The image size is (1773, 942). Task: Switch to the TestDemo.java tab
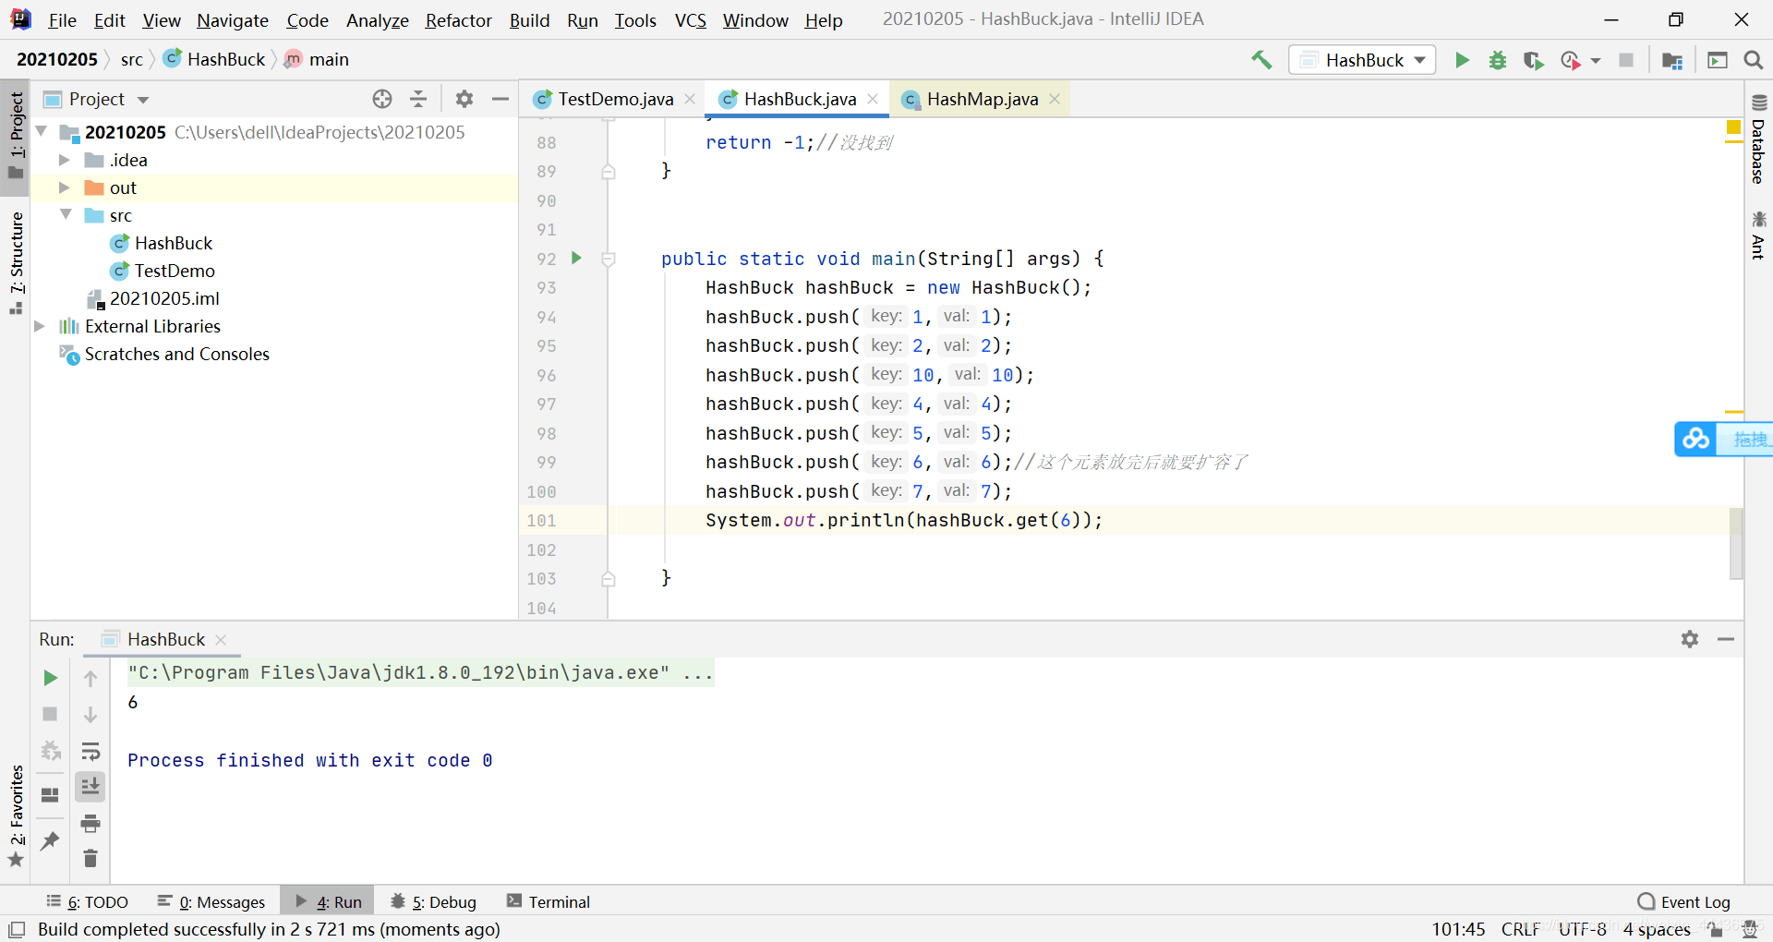click(x=615, y=99)
